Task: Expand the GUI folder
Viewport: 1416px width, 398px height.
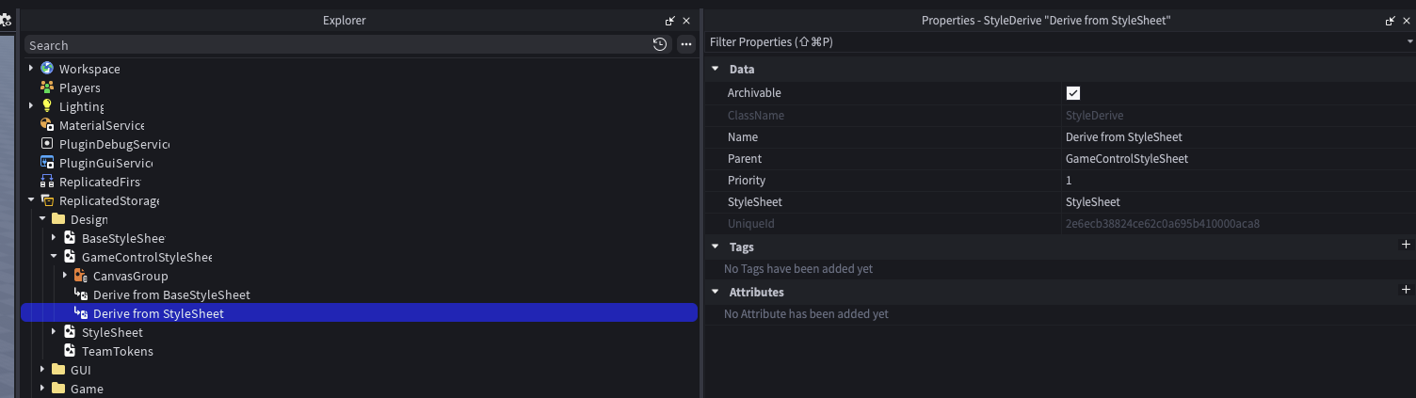Action: click(x=42, y=370)
